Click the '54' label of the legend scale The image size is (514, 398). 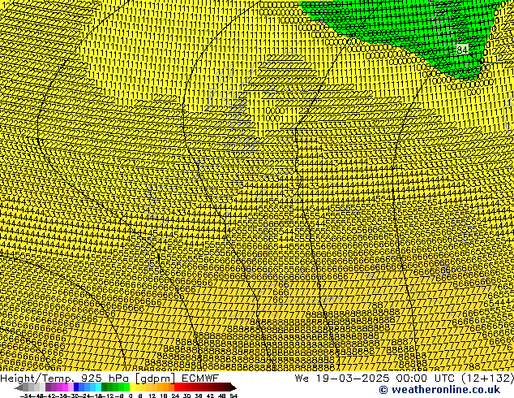(233, 396)
